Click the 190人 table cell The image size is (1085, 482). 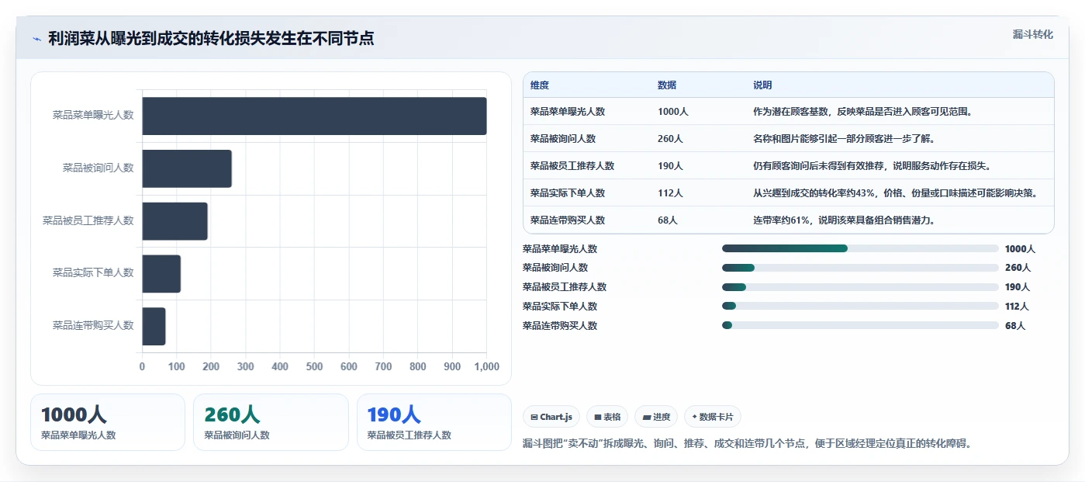670,165
